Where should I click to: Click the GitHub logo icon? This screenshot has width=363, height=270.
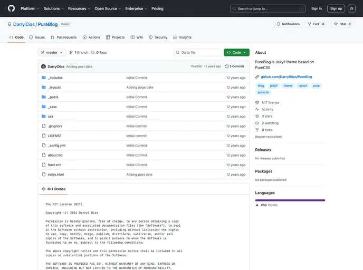tap(12, 8)
